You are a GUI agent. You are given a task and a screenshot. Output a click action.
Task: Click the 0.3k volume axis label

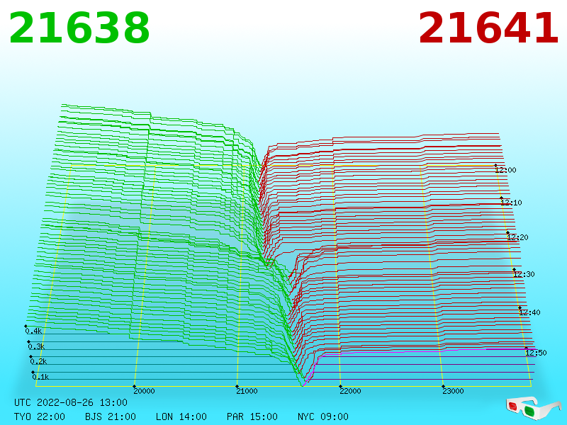pos(36,346)
